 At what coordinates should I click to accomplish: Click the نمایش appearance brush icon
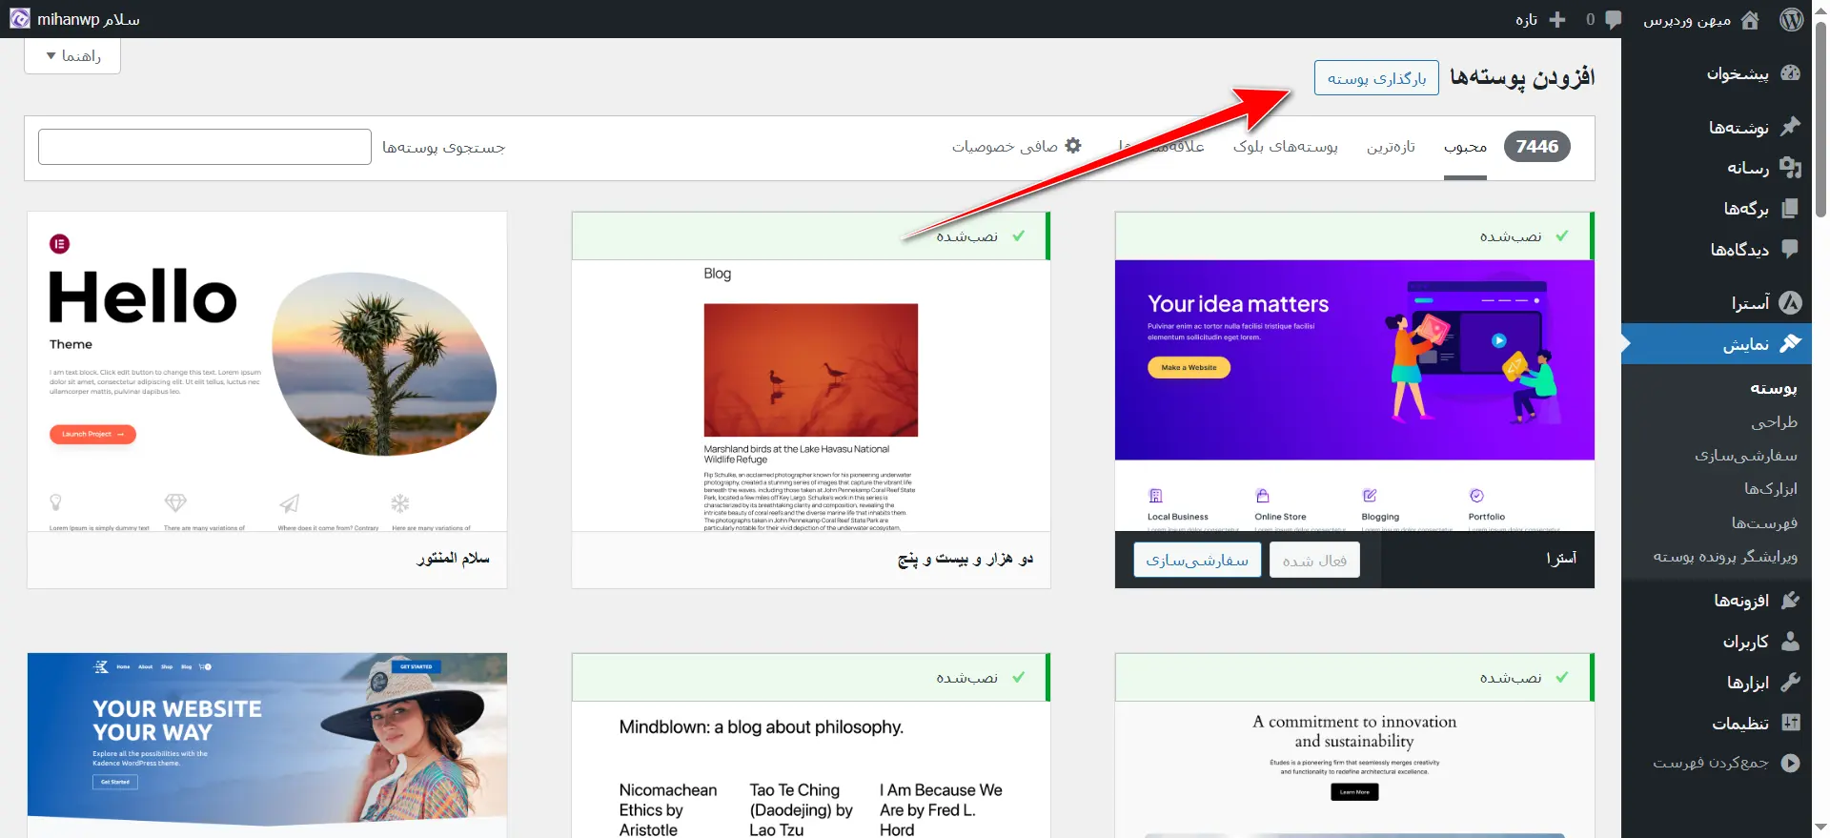[1790, 344]
